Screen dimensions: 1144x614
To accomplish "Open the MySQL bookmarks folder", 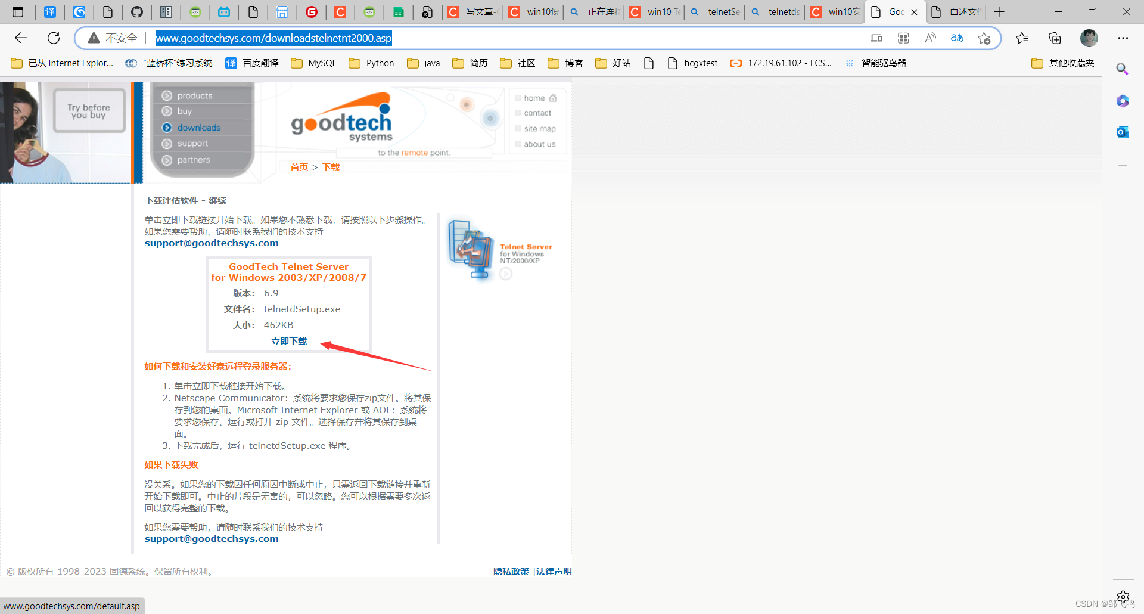I will pyautogui.click(x=313, y=63).
